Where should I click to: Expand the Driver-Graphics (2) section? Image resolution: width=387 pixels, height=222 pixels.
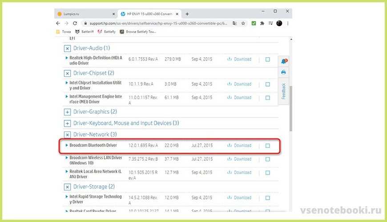tap(68, 112)
